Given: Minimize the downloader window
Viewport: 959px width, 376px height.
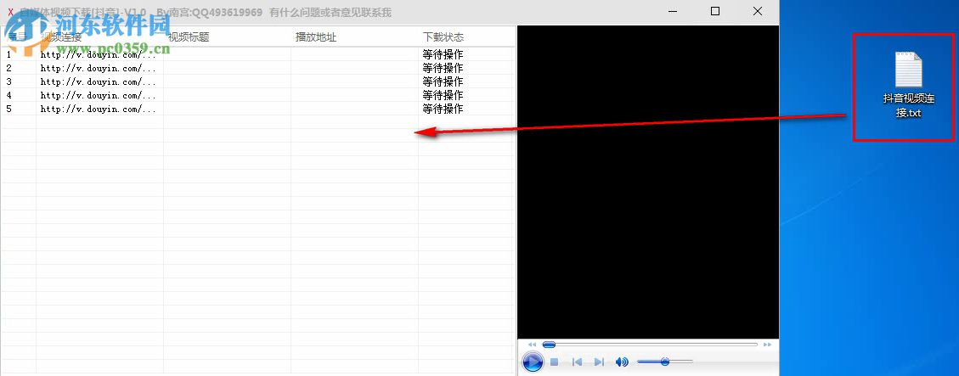Looking at the screenshot, I should coord(674,12).
